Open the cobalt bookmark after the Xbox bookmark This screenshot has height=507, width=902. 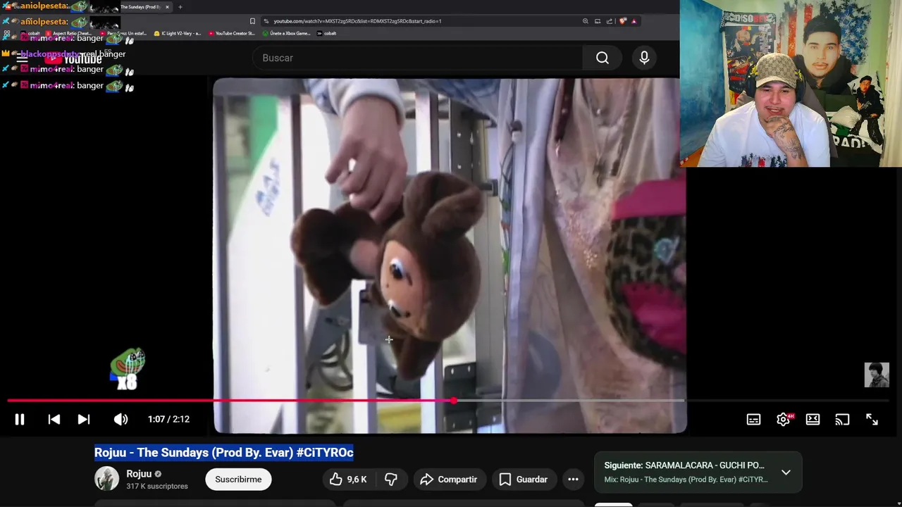click(327, 33)
